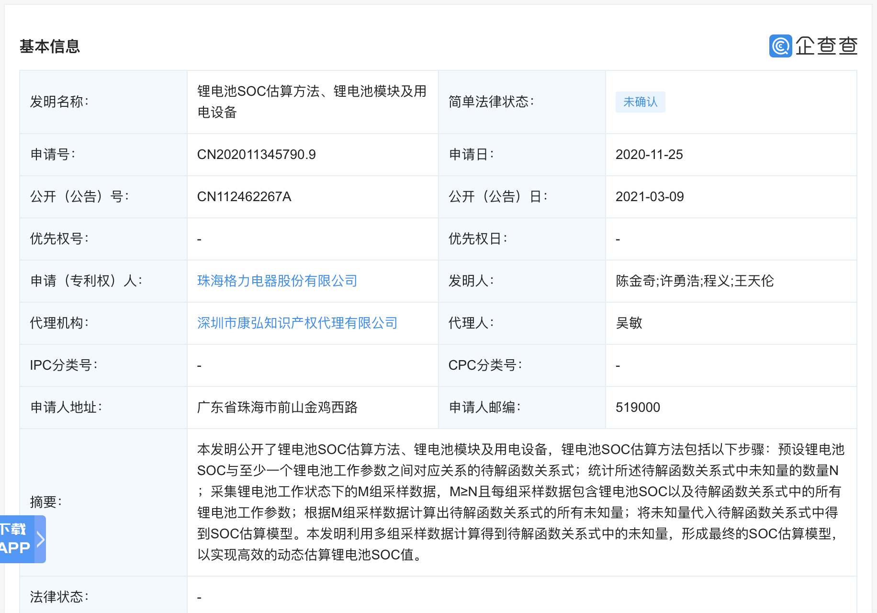Select postal code 519000
Viewport: 877px width, 613px height.
pos(638,407)
